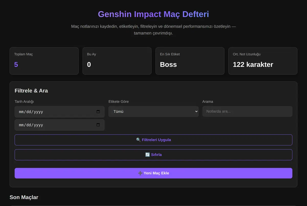307x206 pixels.
Task: Click the first Tarih Aralığı date input
Action: [x=60, y=112]
